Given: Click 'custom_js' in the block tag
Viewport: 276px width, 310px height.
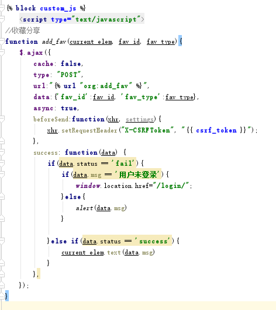Looking at the screenshot, I should tap(58, 8).
